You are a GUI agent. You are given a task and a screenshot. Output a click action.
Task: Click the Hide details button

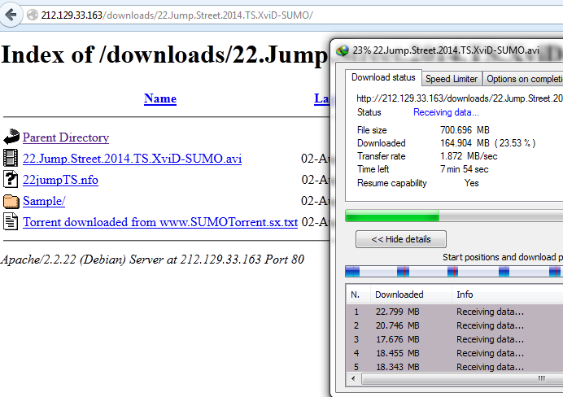click(401, 239)
